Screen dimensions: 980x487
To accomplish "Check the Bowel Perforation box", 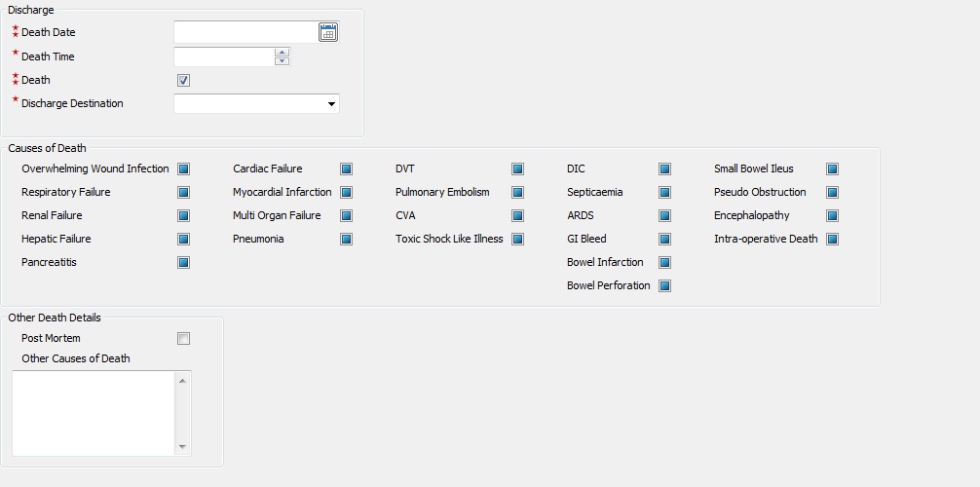I will point(664,285).
